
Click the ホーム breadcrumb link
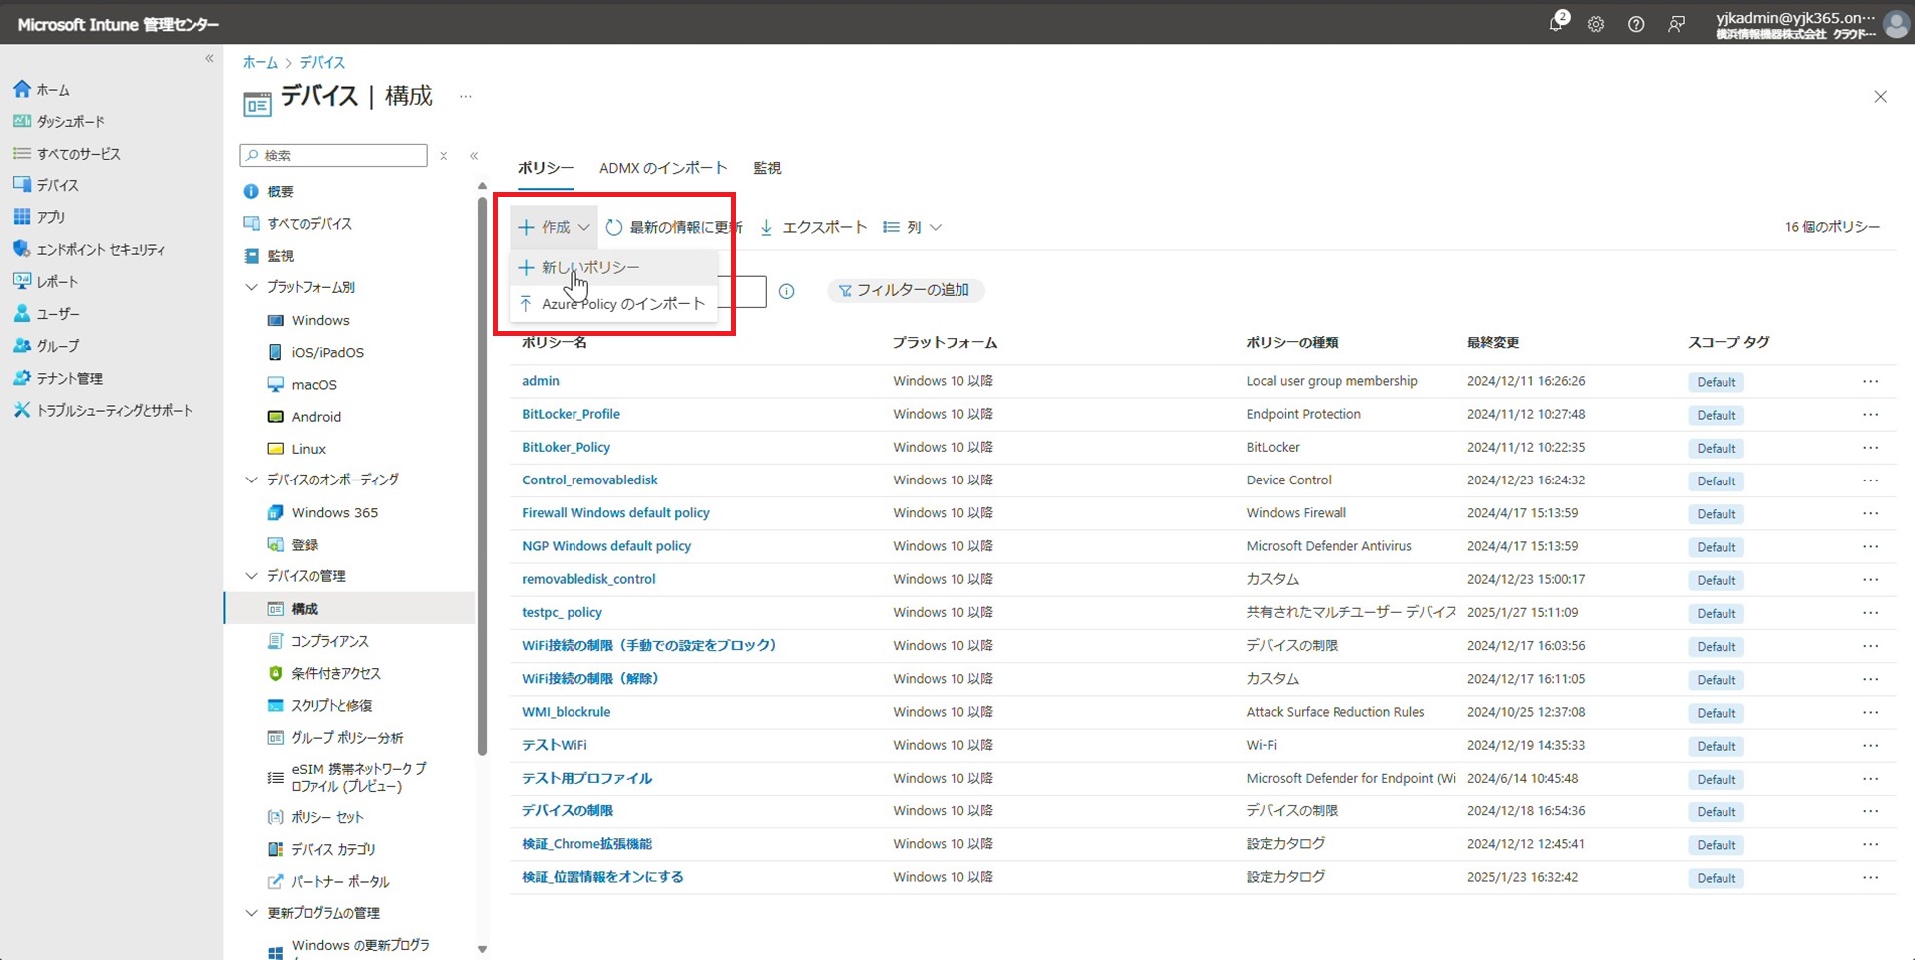(260, 62)
